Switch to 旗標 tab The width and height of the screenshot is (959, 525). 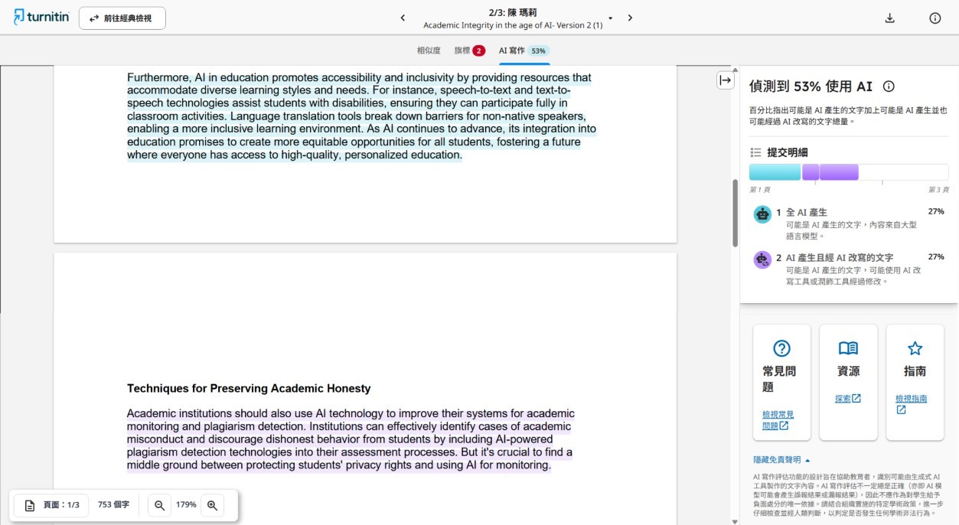469,51
